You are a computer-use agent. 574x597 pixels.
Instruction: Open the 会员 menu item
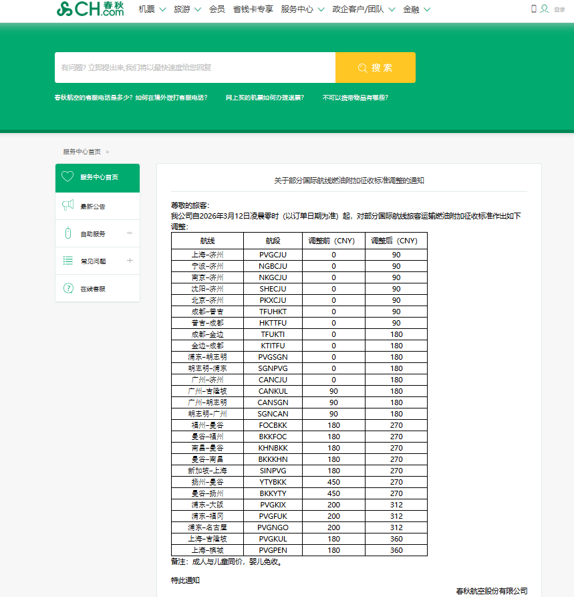coord(217,9)
